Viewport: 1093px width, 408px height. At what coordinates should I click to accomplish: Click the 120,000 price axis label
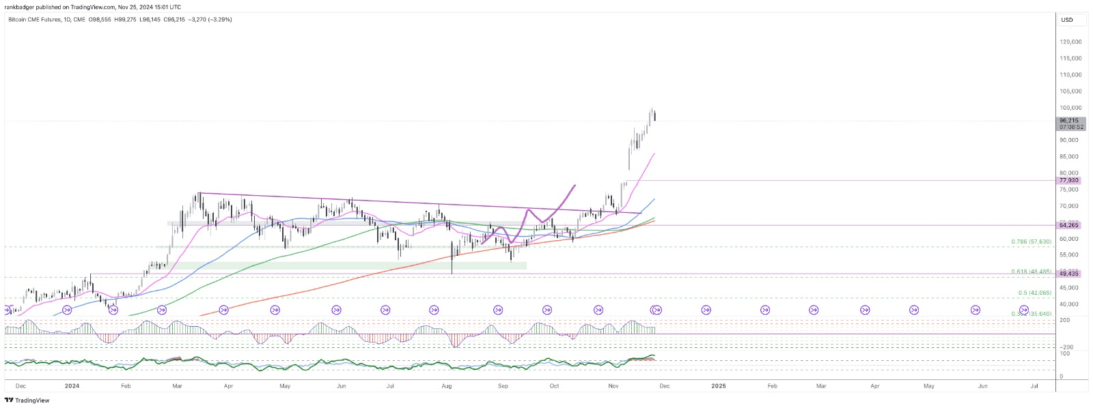[1070, 42]
